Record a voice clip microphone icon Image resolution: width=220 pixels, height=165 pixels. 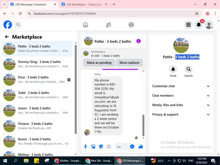click(85, 147)
